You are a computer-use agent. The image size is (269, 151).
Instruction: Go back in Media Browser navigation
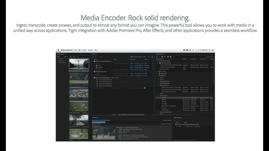coord(65,57)
